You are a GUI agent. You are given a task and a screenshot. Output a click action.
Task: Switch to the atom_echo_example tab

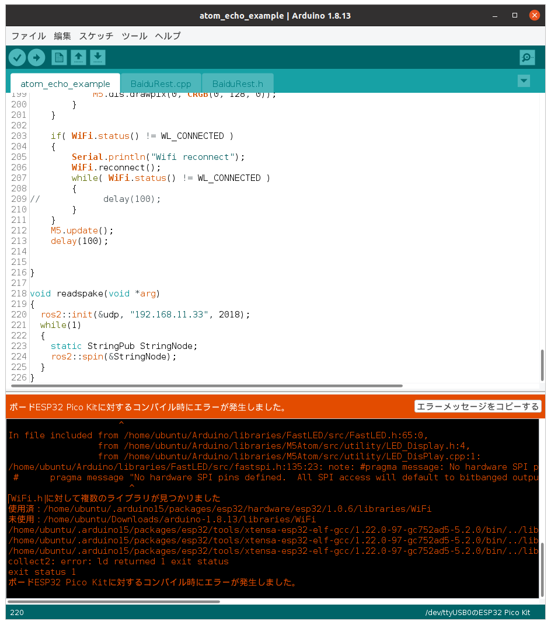(x=65, y=83)
